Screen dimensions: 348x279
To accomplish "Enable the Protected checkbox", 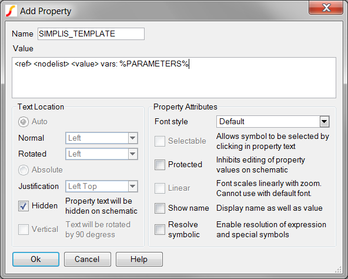I will pos(160,165).
